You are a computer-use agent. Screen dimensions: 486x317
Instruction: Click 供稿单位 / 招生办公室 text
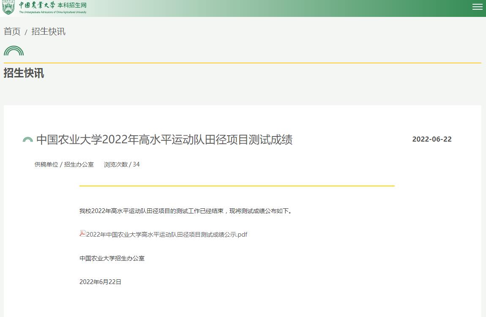click(x=64, y=164)
